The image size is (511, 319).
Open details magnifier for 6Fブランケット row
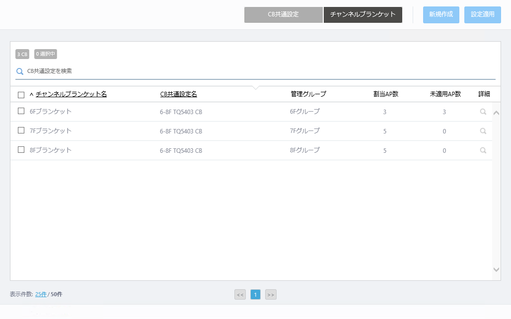click(483, 112)
